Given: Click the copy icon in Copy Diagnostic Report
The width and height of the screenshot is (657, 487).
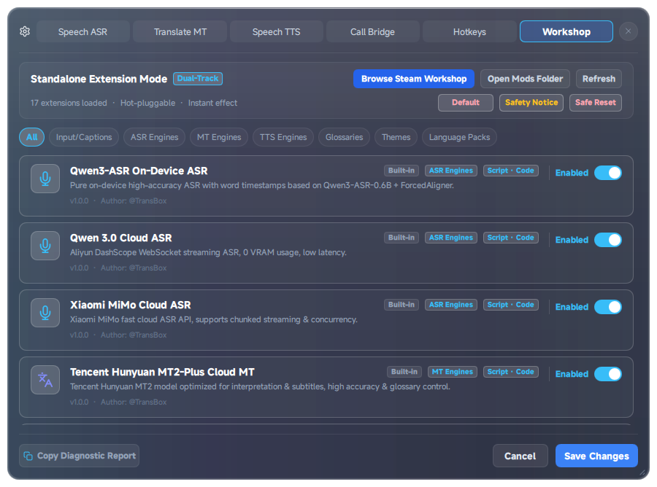Looking at the screenshot, I should (x=28, y=456).
